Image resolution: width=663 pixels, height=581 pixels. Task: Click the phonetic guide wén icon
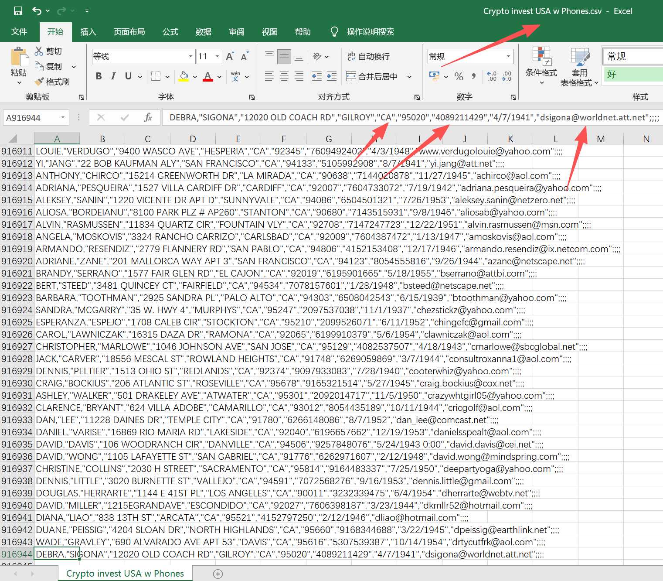point(235,76)
